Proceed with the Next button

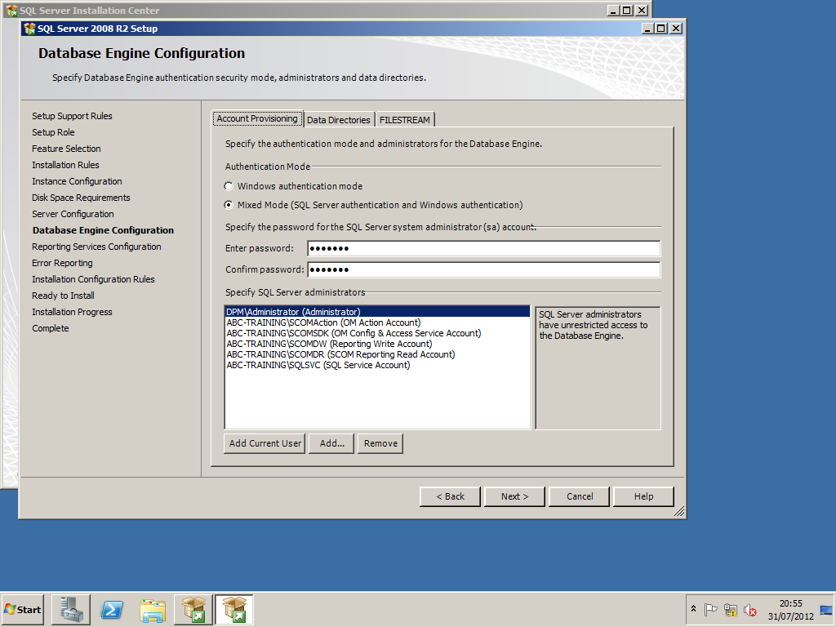[514, 496]
